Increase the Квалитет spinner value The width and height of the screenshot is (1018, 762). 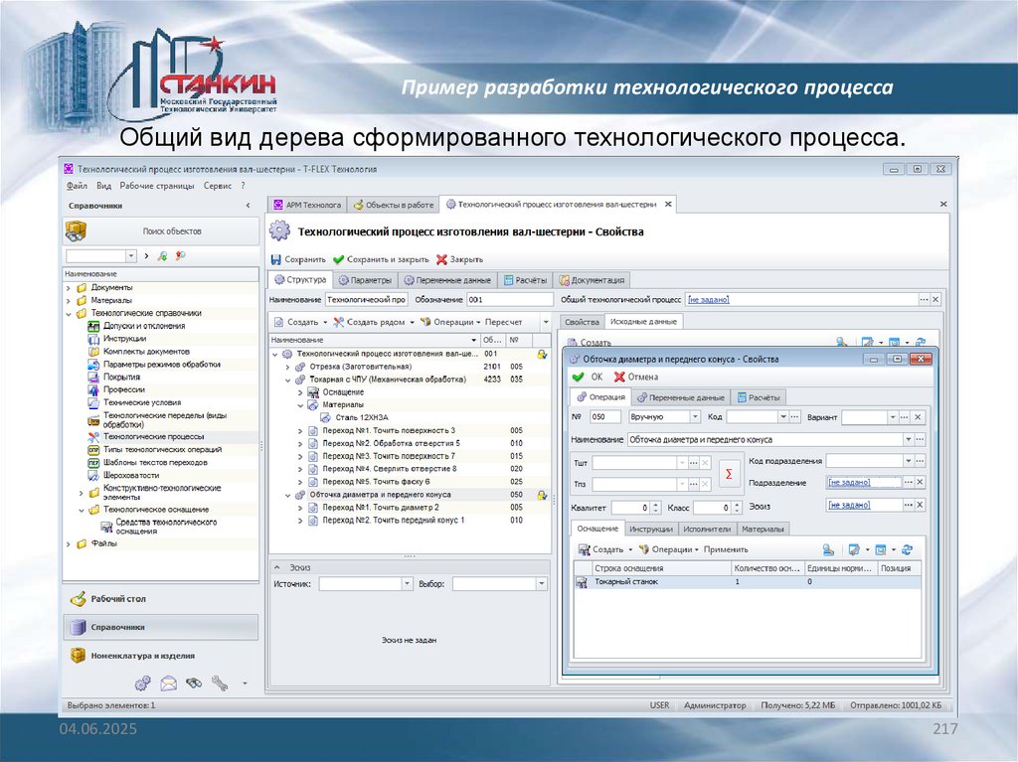pos(656,505)
